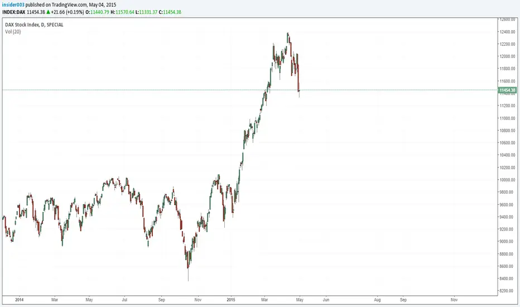Click the 12400.00 price axis label
The width and height of the screenshot is (520, 307).
[x=508, y=32]
